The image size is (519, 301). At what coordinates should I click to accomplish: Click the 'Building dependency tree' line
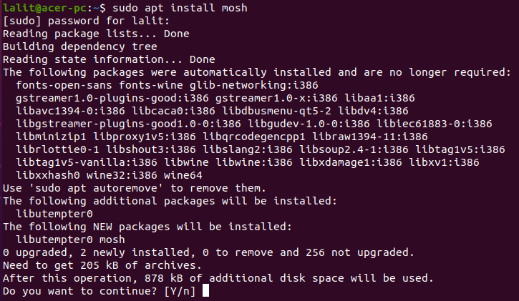(72, 46)
